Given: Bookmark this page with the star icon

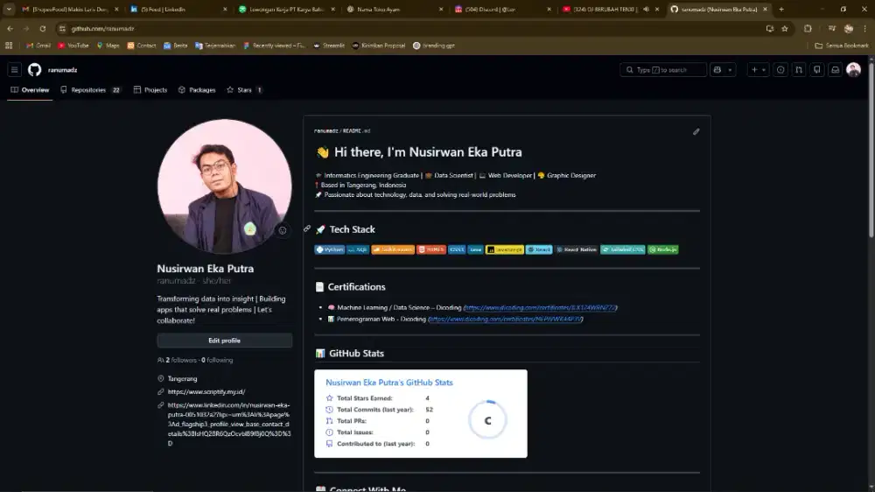Looking at the screenshot, I should pos(785,28).
